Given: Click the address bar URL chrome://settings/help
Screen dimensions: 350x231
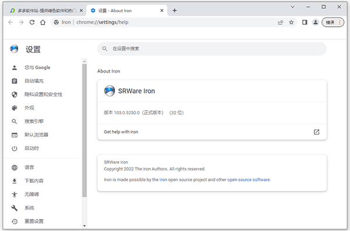Looking at the screenshot, I should click(x=102, y=22).
